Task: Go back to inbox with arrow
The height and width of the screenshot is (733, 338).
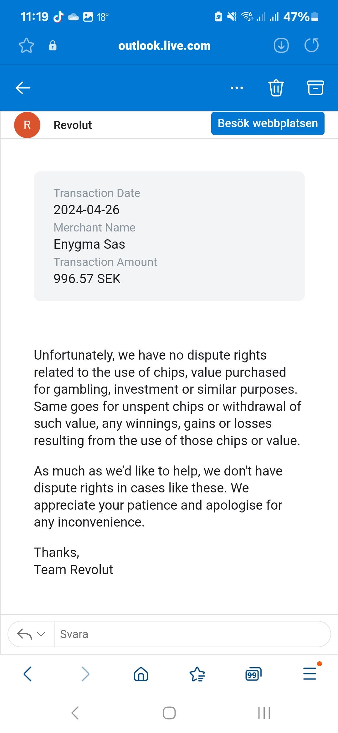Action: (x=23, y=88)
